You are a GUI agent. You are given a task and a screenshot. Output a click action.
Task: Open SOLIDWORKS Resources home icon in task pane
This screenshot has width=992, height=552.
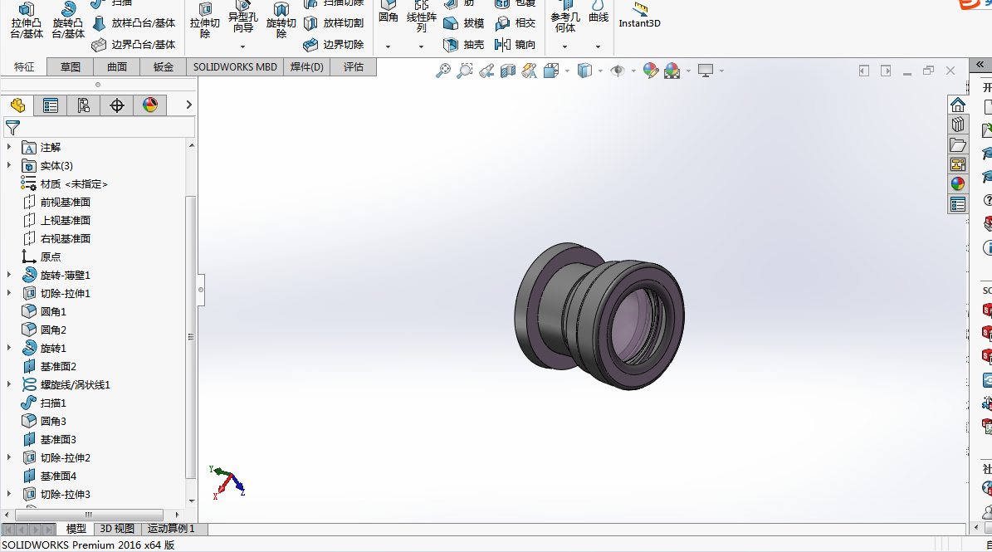pyautogui.click(x=958, y=105)
